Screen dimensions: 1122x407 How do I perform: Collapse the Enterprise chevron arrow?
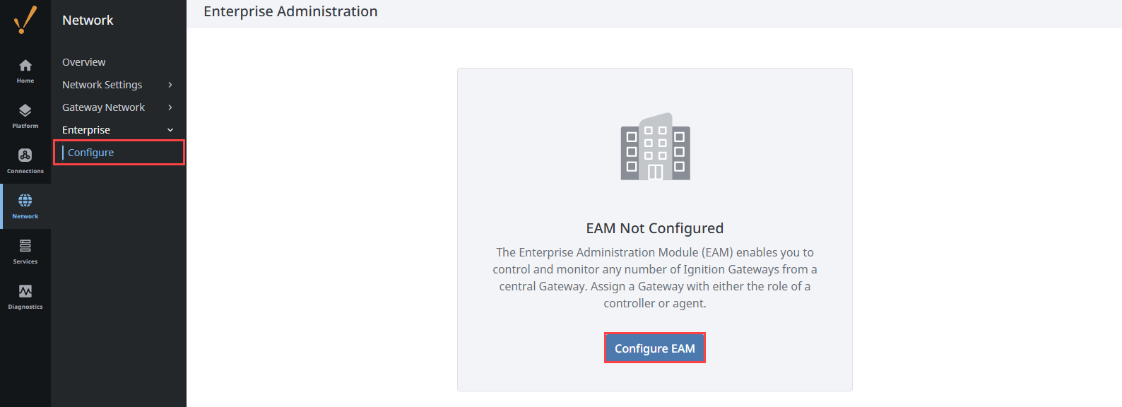(170, 130)
